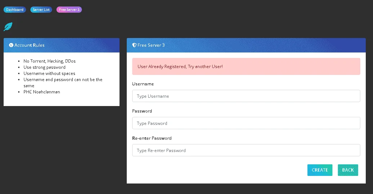Click the 'Username and password can not be the same' rule
This screenshot has width=373, height=194.
[63, 83]
